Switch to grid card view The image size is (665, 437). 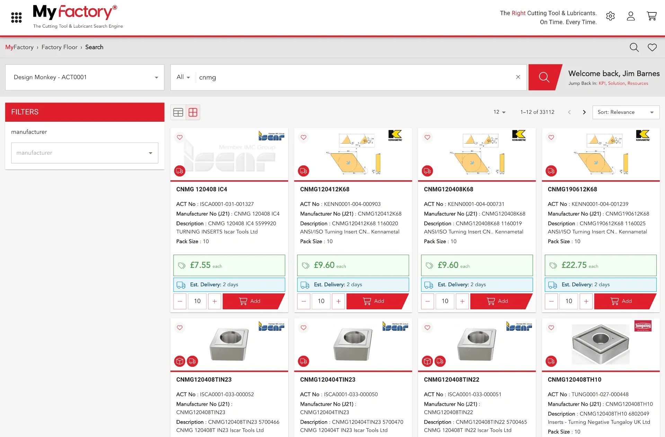coord(193,112)
